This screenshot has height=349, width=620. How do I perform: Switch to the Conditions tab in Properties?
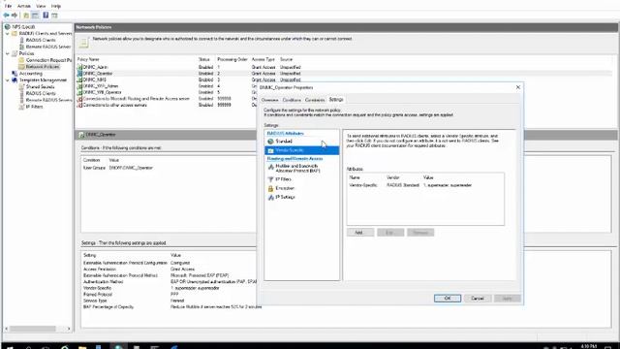click(292, 100)
